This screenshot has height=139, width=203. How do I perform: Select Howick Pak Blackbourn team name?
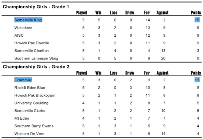tap(35, 95)
